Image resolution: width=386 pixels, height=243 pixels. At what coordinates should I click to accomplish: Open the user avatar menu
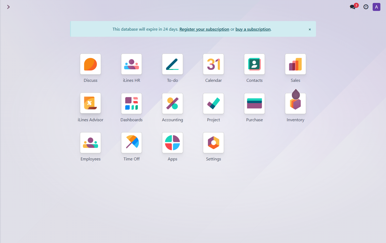376,7
